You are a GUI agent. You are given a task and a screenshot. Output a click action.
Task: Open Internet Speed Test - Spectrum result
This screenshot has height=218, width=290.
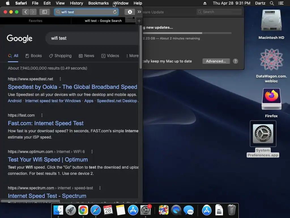point(47,196)
